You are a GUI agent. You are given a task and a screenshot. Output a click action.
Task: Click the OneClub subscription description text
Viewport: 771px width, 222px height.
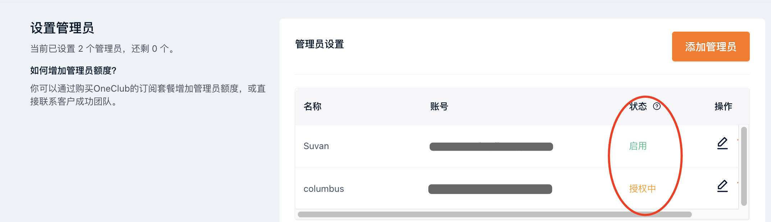(x=148, y=95)
